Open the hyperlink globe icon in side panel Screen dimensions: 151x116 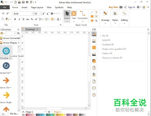click(x=94, y=74)
